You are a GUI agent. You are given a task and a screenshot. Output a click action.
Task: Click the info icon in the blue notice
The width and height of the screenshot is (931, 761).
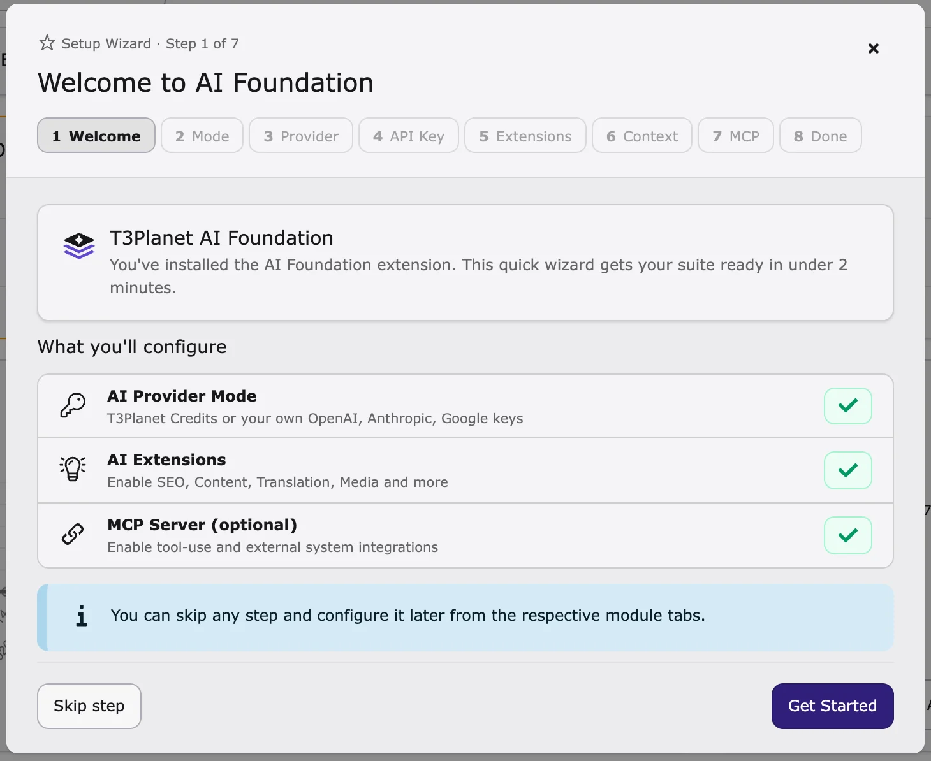coord(81,616)
